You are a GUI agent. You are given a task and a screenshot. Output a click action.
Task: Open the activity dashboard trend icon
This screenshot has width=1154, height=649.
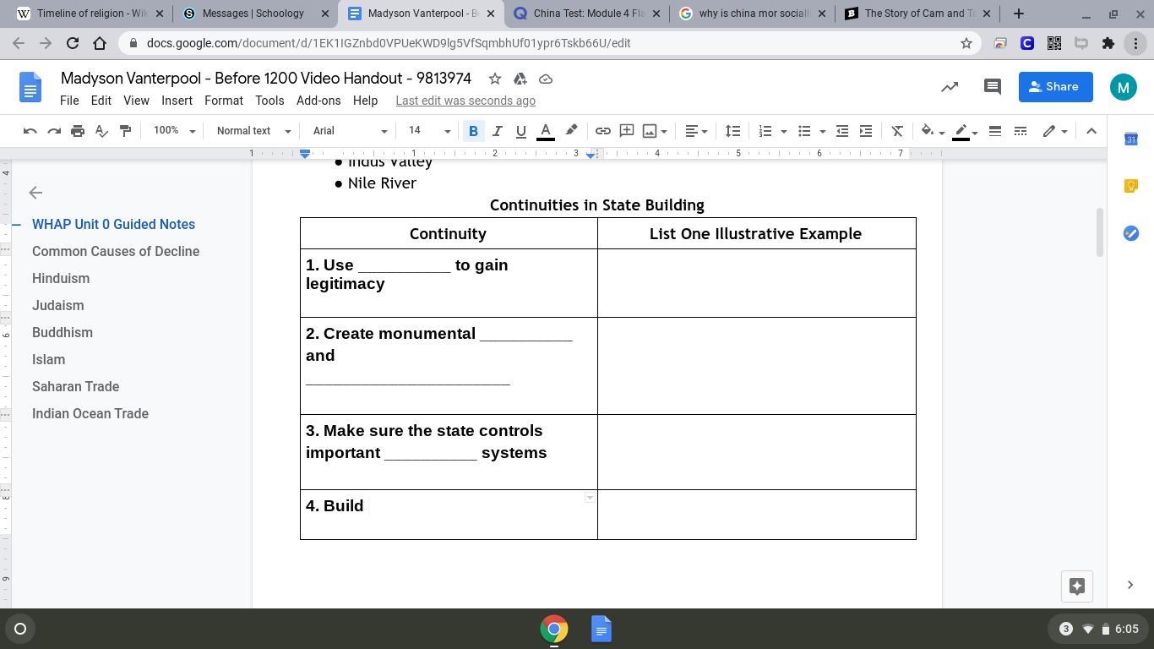[950, 87]
